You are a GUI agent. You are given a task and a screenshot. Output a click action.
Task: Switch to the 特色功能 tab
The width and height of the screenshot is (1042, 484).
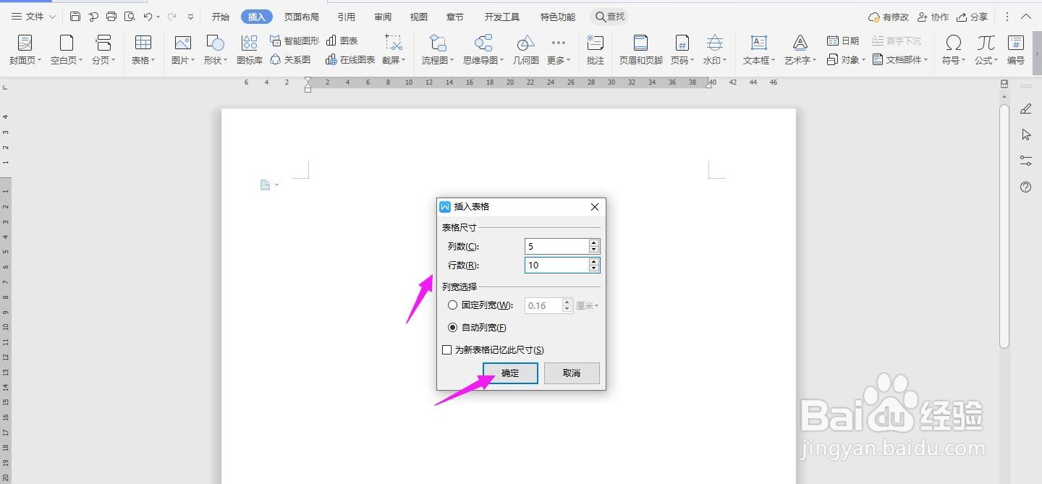point(558,17)
